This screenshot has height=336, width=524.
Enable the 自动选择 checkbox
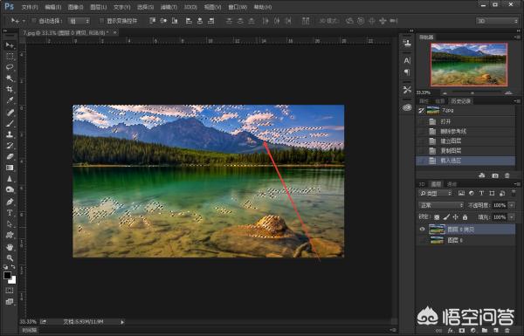pos(34,21)
